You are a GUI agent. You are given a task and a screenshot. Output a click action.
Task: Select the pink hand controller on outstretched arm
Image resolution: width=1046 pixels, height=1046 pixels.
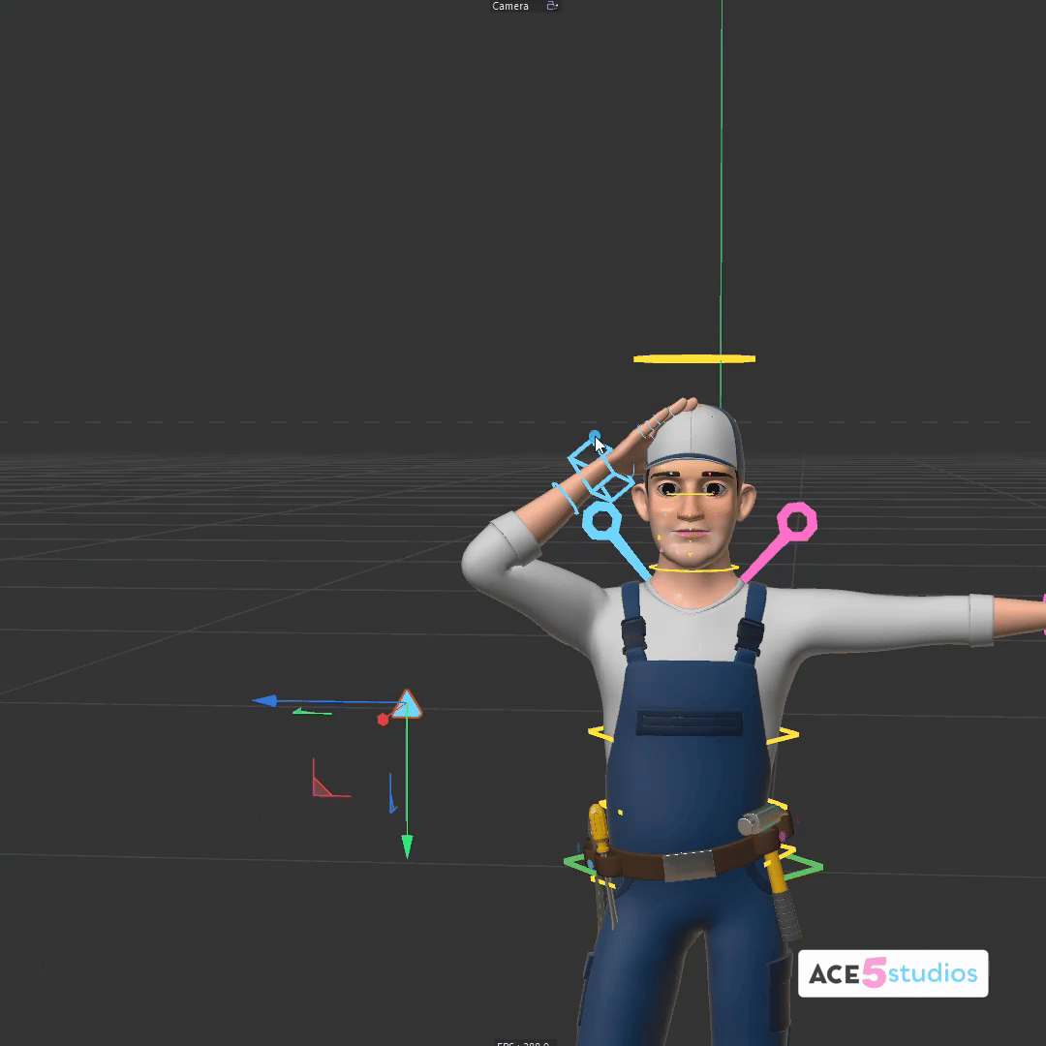click(x=1042, y=614)
